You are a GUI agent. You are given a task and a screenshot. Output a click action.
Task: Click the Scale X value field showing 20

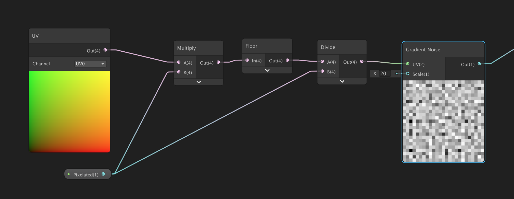click(384, 74)
